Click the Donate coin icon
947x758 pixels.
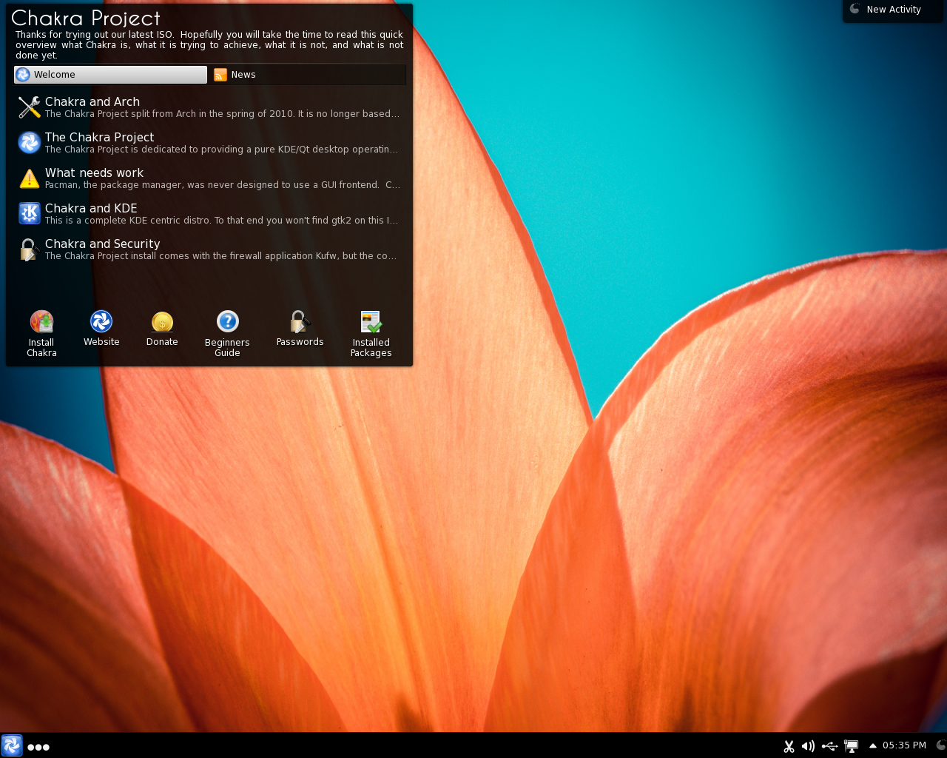tap(162, 321)
